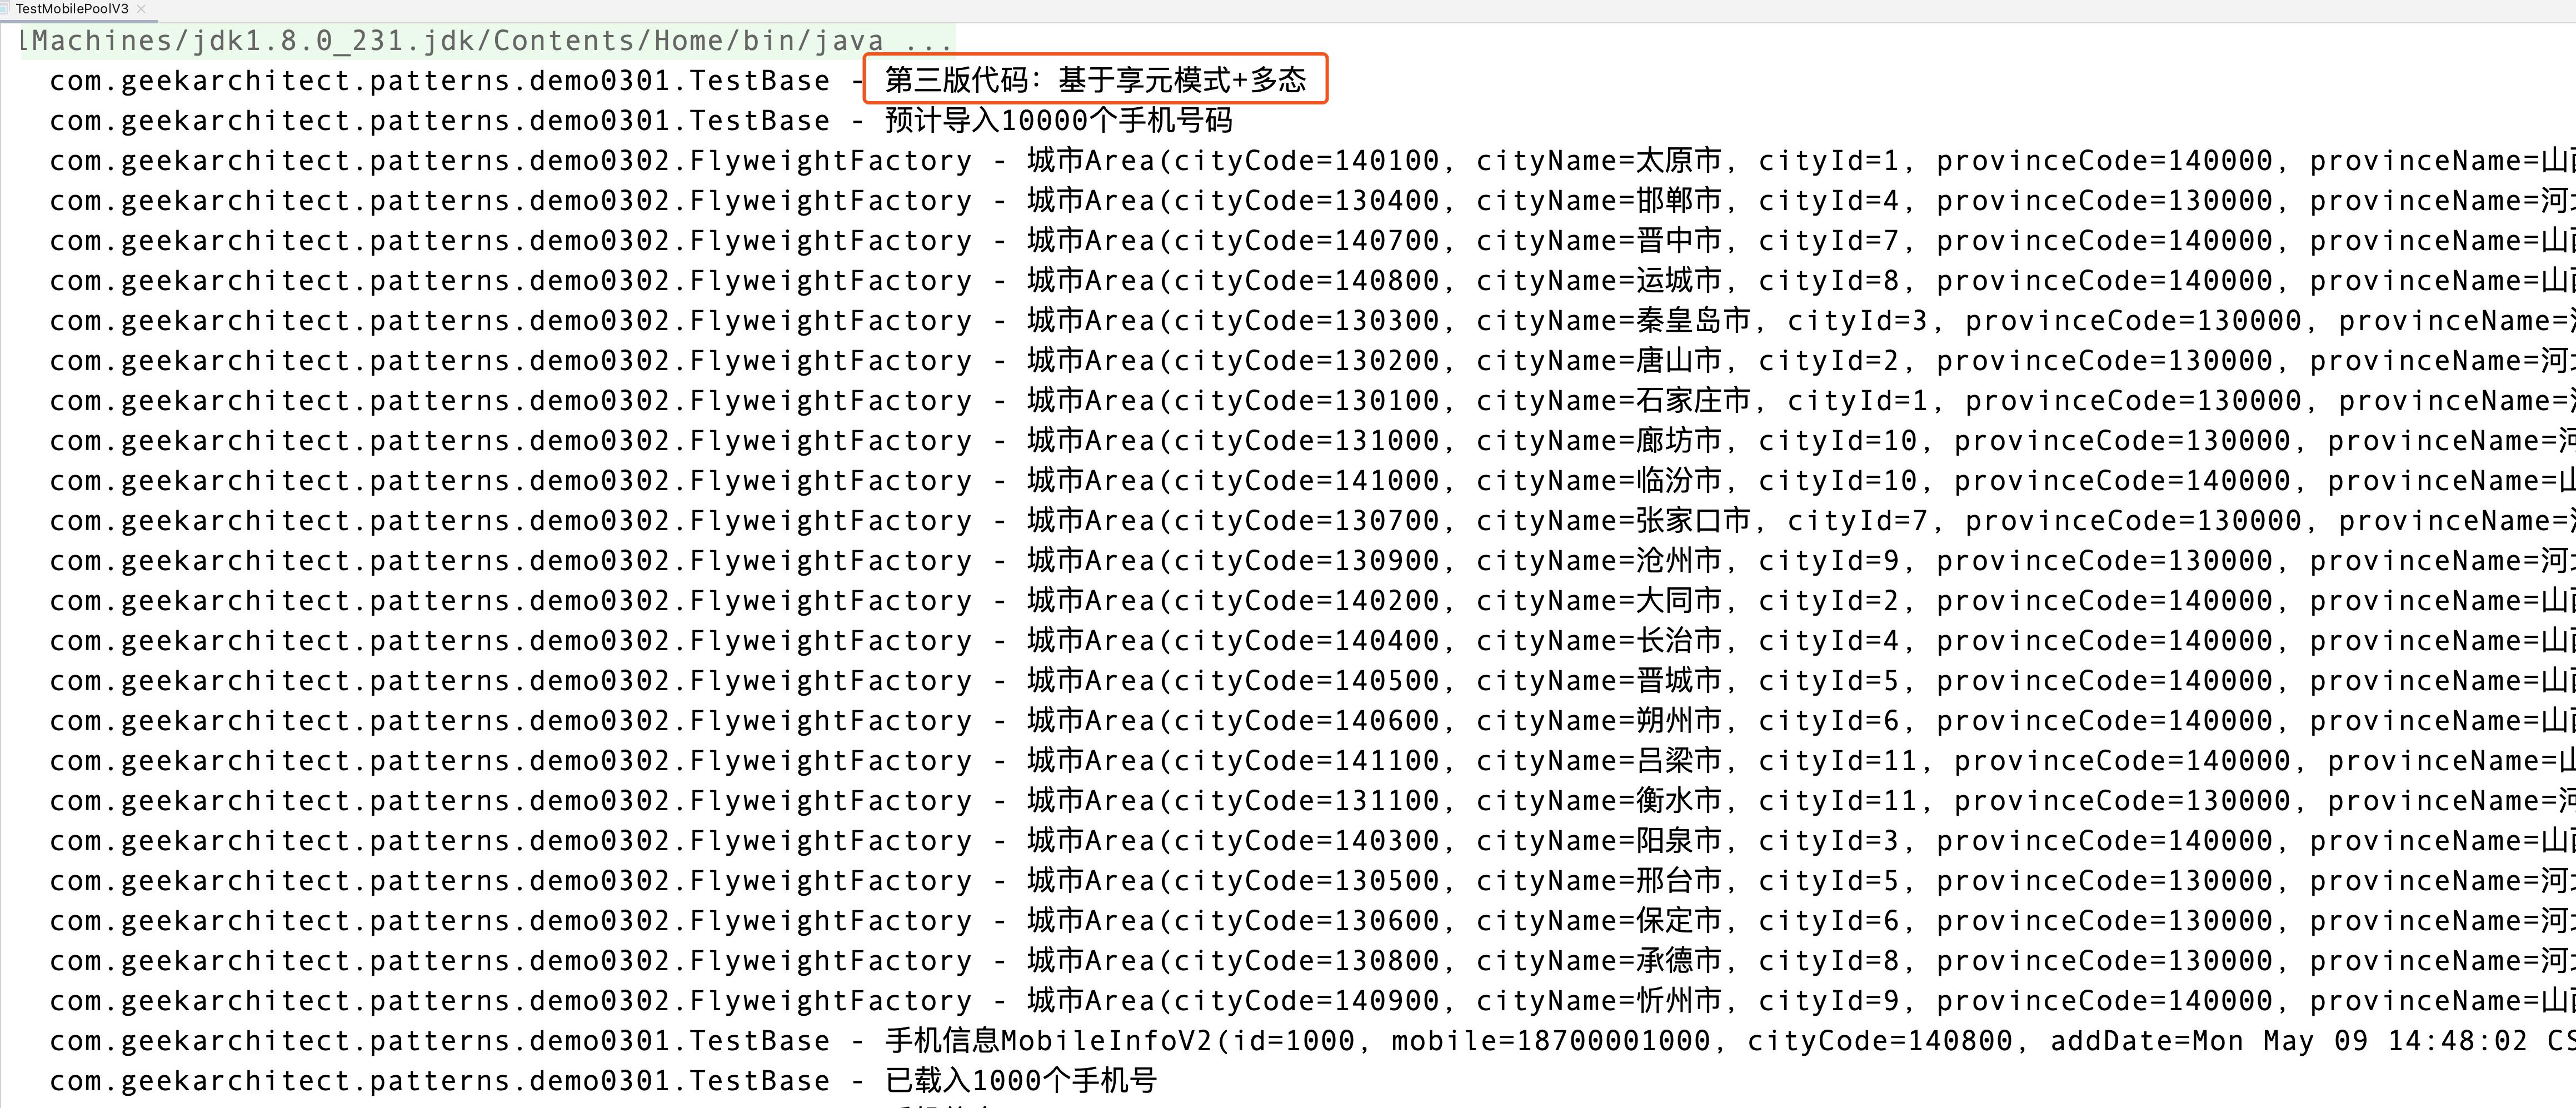
Task: Select the TestMobilePoolV3 run tab
Action: click(x=72, y=9)
